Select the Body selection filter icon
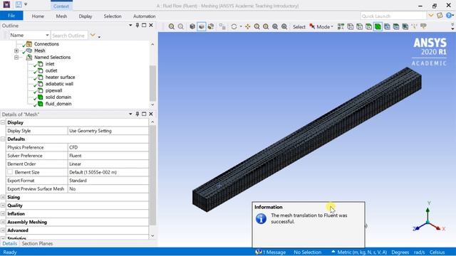The image size is (456, 256). tap(378, 26)
